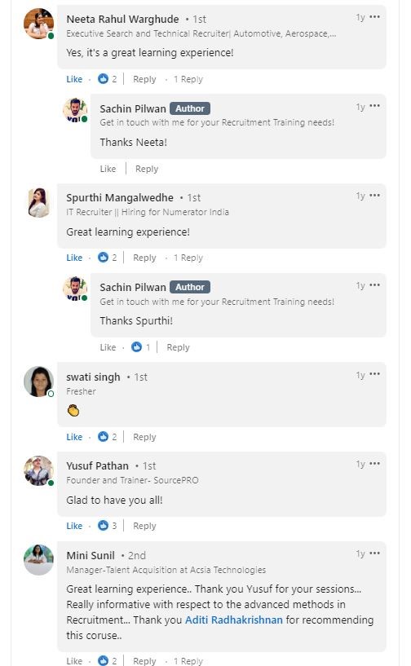
Task: Open the Aditi Radhakrishnan profile mention
Action: 234,620
